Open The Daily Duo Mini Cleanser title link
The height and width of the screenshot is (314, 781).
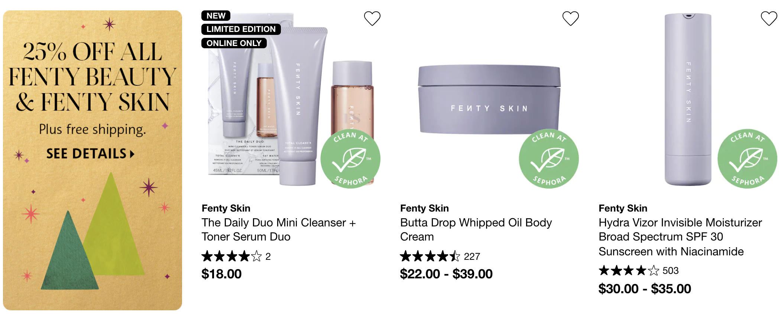[279, 229]
